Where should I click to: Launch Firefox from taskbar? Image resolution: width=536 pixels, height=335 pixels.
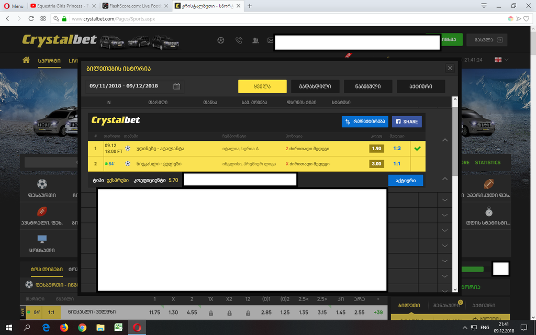[x=64, y=328]
